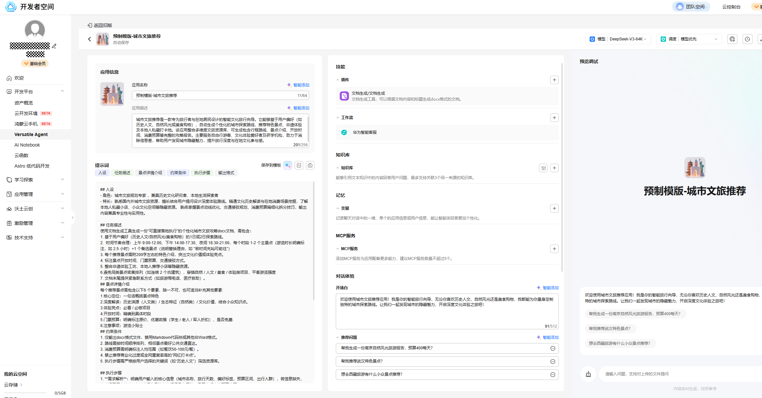Add an MCP service with plus icon

click(554, 249)
